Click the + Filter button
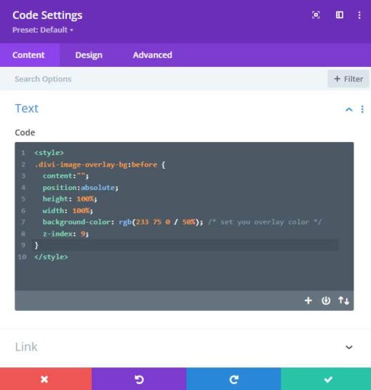This screenshot has height=390, width=371. (348, 79)
